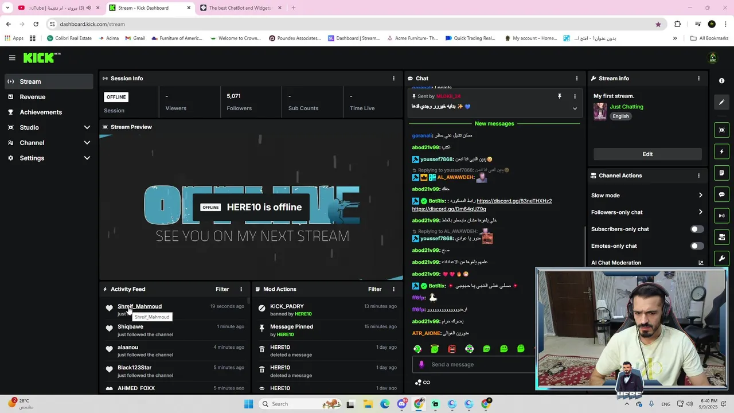This screenshot has width=734, height=413.
Task: Expand the pinned message with the chevron
Action: (x=575, y=108)
